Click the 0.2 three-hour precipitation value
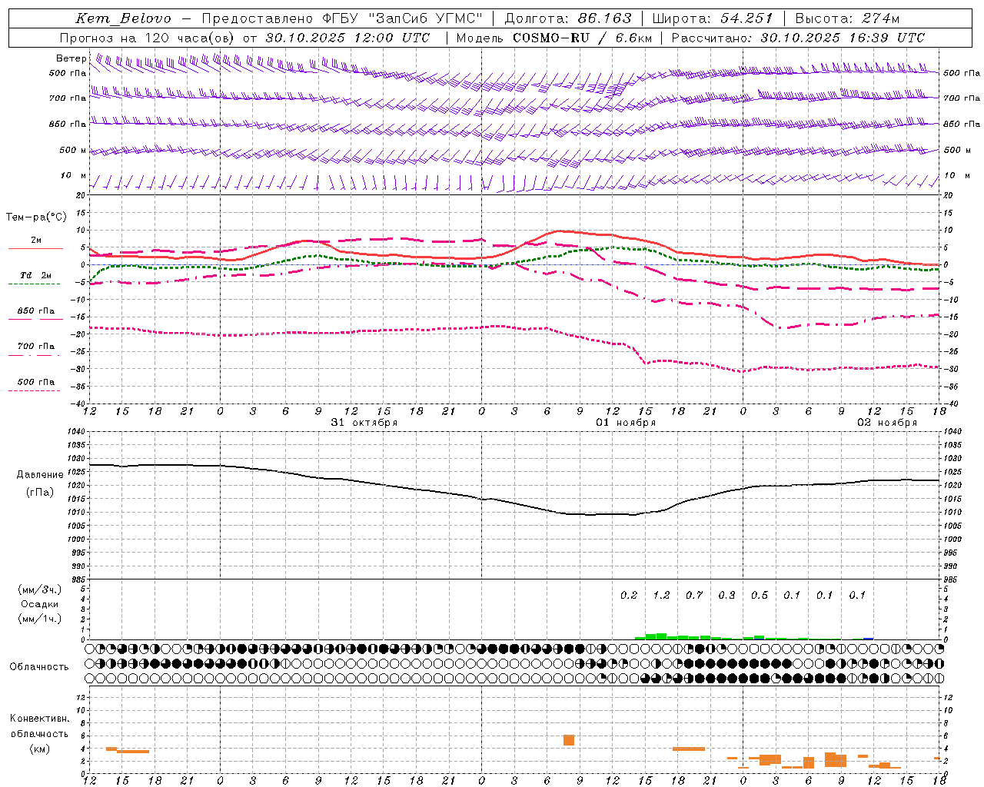984x787 pixels. point(629,595)
